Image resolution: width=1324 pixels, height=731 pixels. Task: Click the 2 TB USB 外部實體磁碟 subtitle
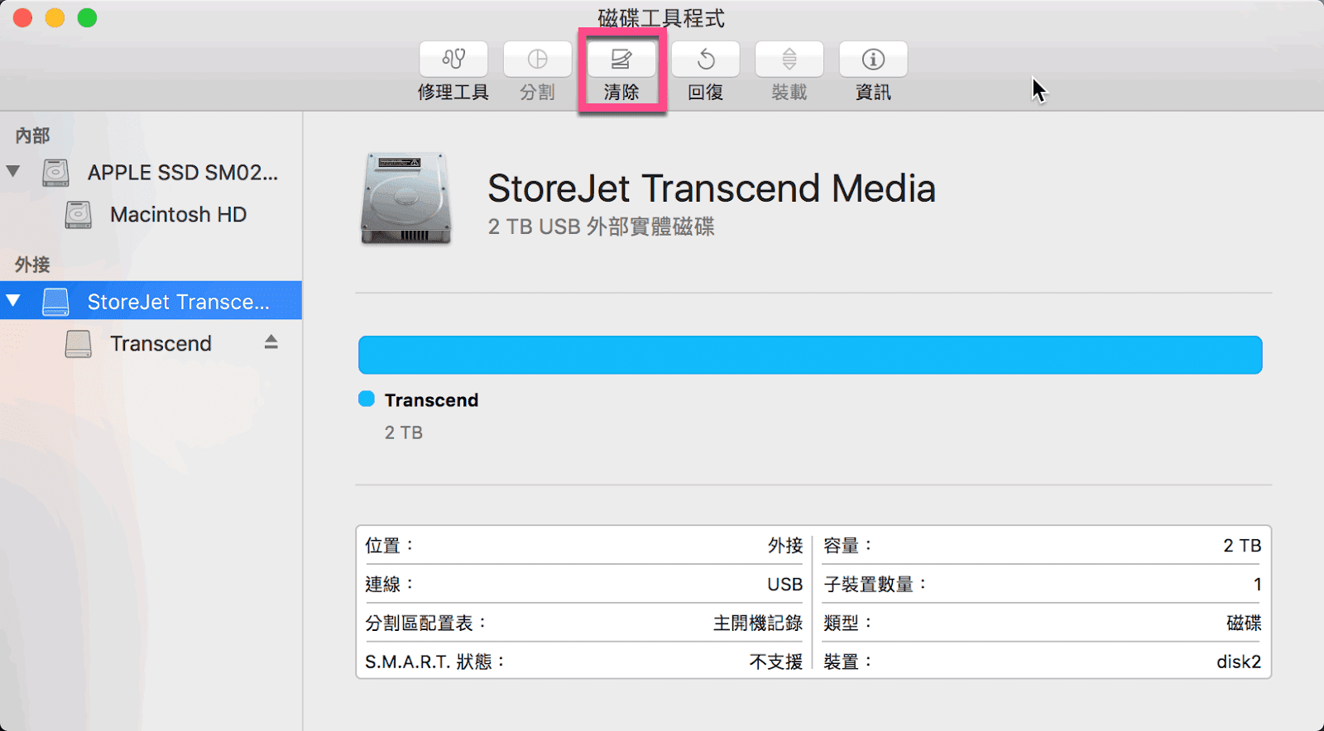tap(602, 227)
